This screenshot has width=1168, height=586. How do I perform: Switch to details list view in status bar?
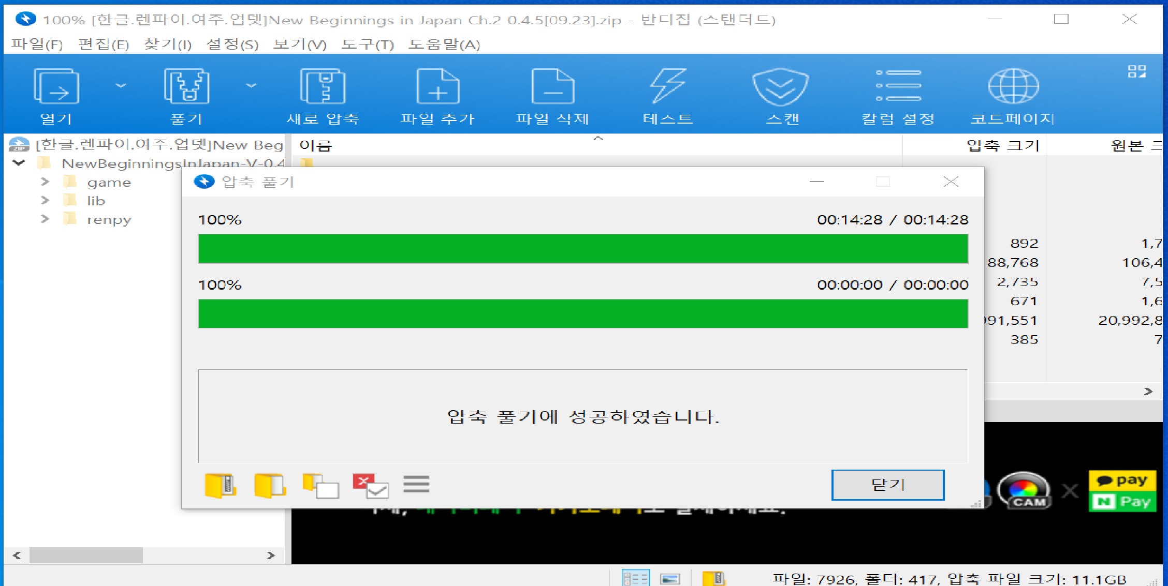[635, 578]
